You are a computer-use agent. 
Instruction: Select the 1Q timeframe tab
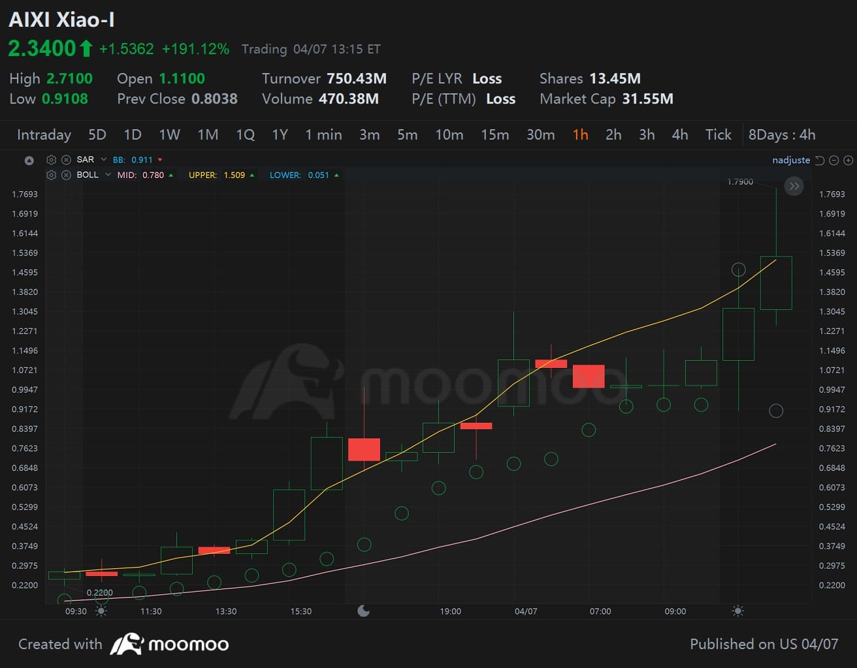click(x=245, y=134)
